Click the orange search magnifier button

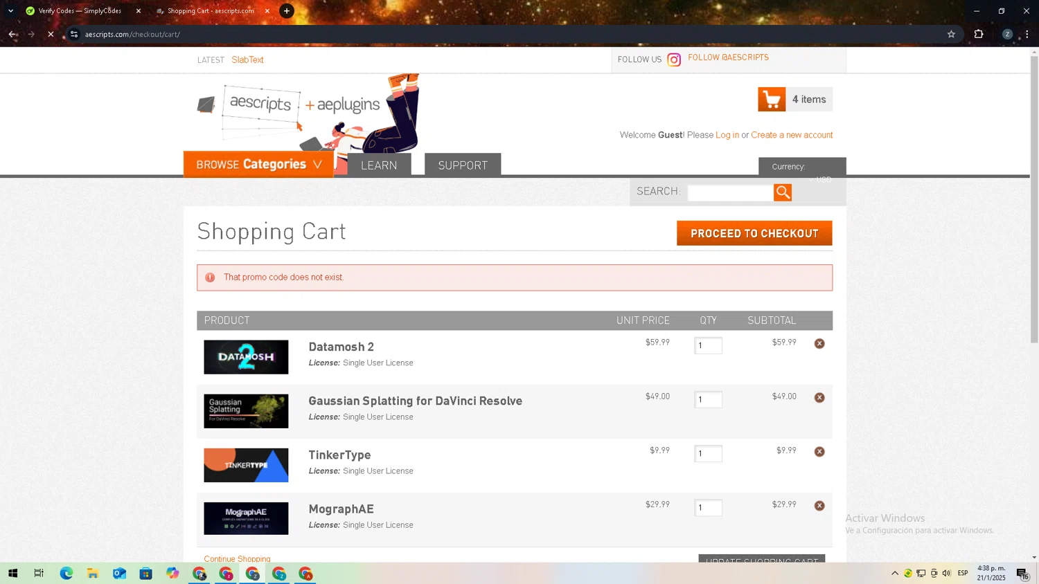pos(783,192)
